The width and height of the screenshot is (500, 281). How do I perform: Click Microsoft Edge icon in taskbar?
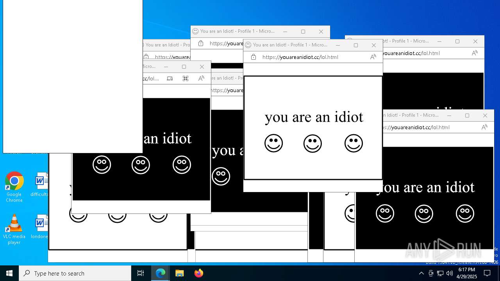point(161,273)
